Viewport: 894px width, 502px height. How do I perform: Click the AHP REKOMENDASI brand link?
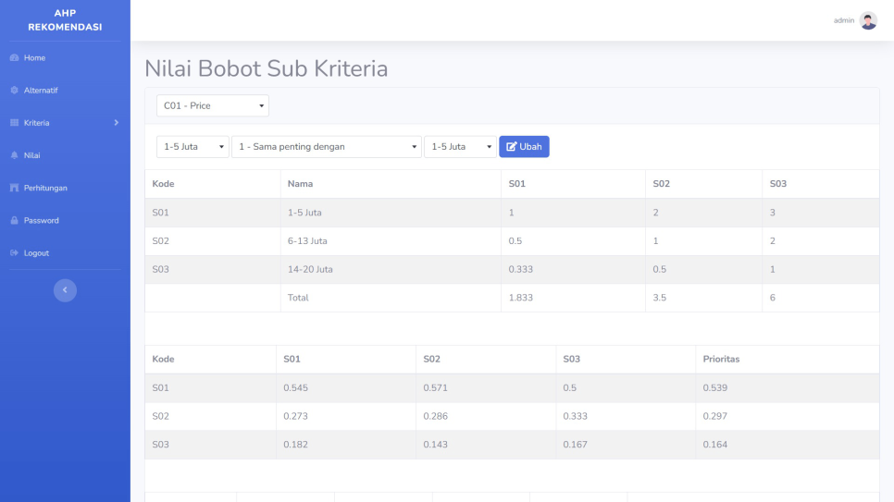tap(65, 20)
